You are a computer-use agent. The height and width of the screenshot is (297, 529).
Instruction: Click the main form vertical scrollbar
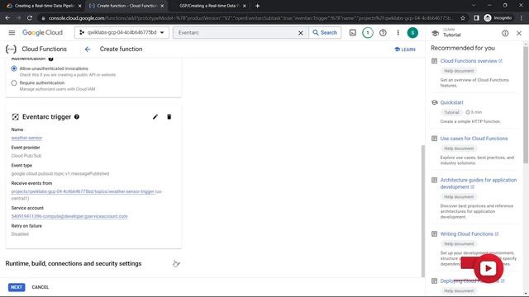(422, 210)
